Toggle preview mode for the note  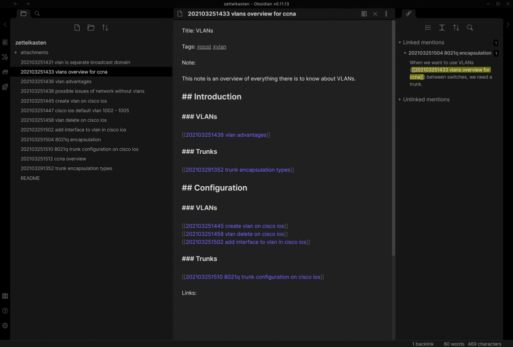[364, 14]
